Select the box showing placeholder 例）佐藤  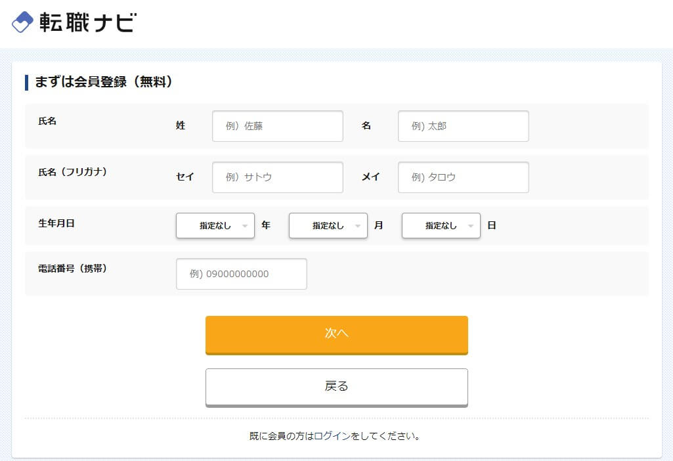point(277,126)
